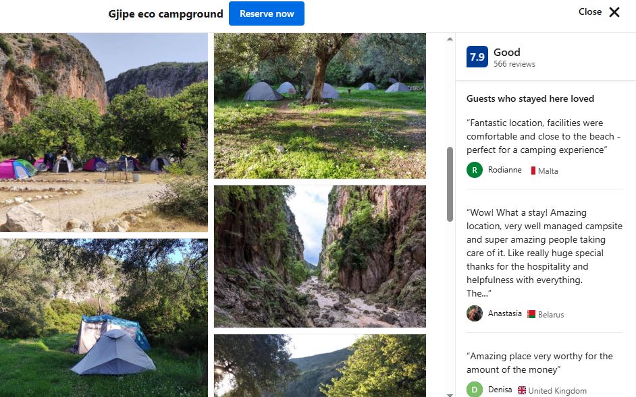Viewport: 636px width, 397px height.
Task: Click the 566 reviews text
Action: pyautogui.click(x=514, y=64)
